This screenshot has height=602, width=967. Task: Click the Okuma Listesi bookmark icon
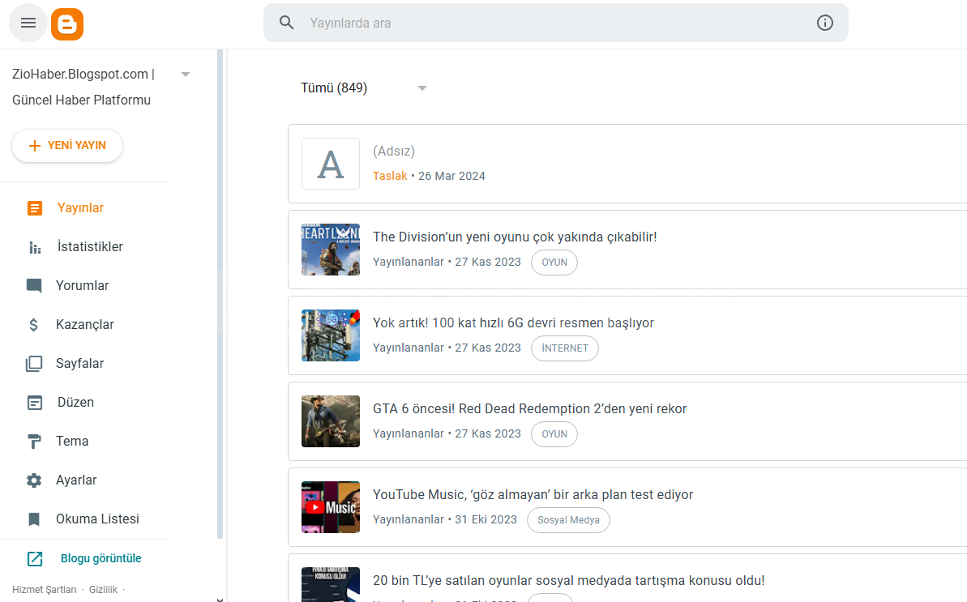34,519
